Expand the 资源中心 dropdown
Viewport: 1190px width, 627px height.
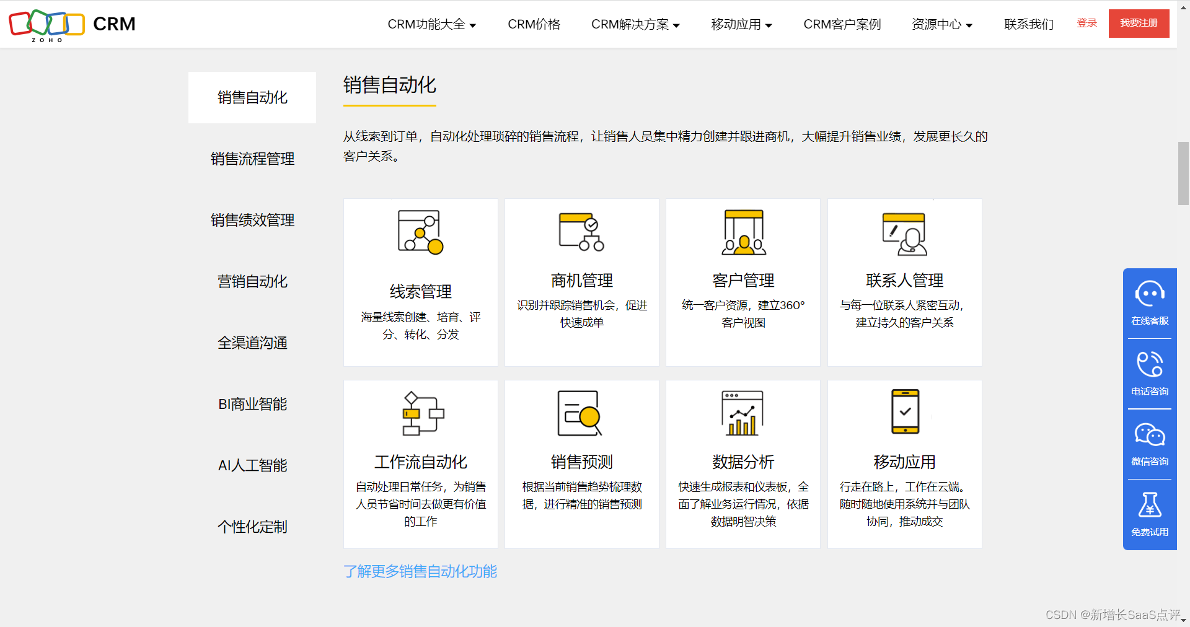click(x=942, y=24)
